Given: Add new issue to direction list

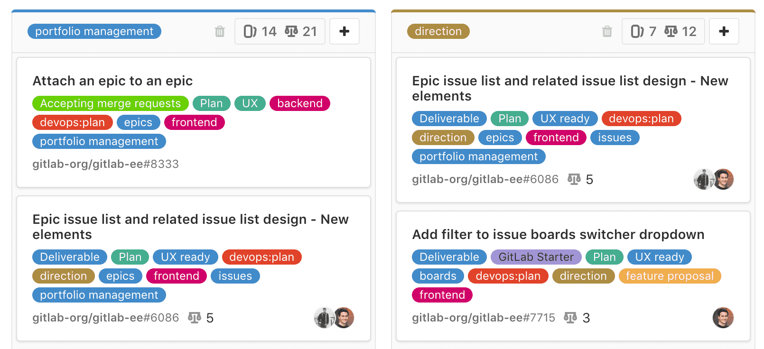Looking at the screenshot, I should click(x=724, y=31).
